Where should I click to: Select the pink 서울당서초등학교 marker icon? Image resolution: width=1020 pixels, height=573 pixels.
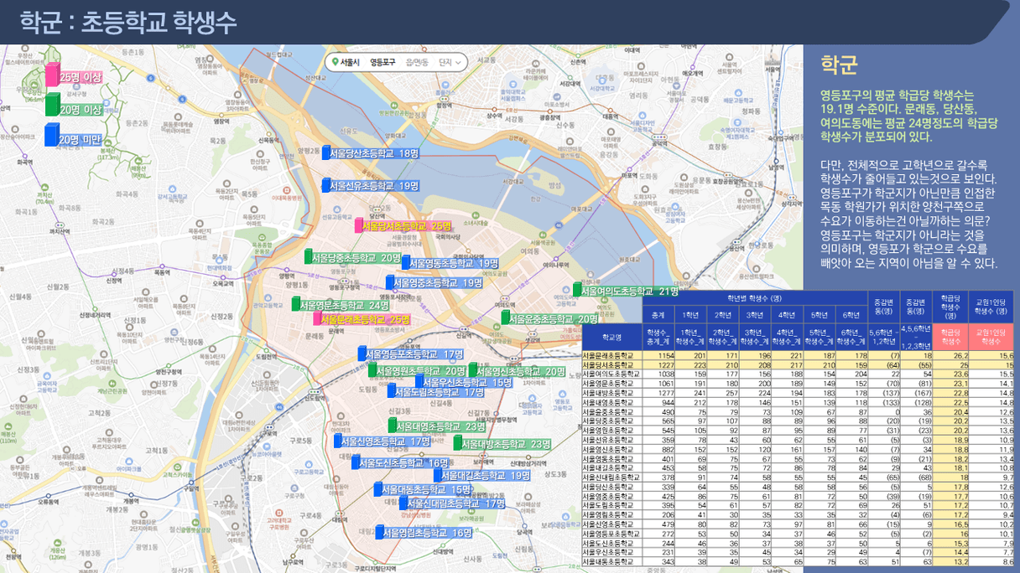pyautogui.click(x=358, y=225)
